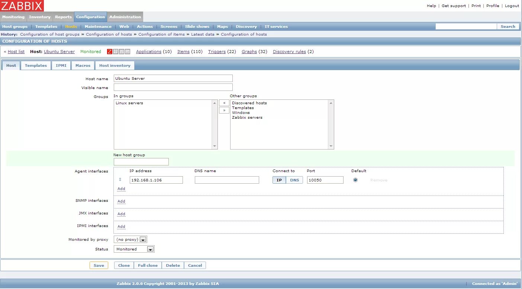Image resolution: width=522 pixels, height=289 pixels.
Task: Switch to the IPMI tab
Action: point(61,66)
